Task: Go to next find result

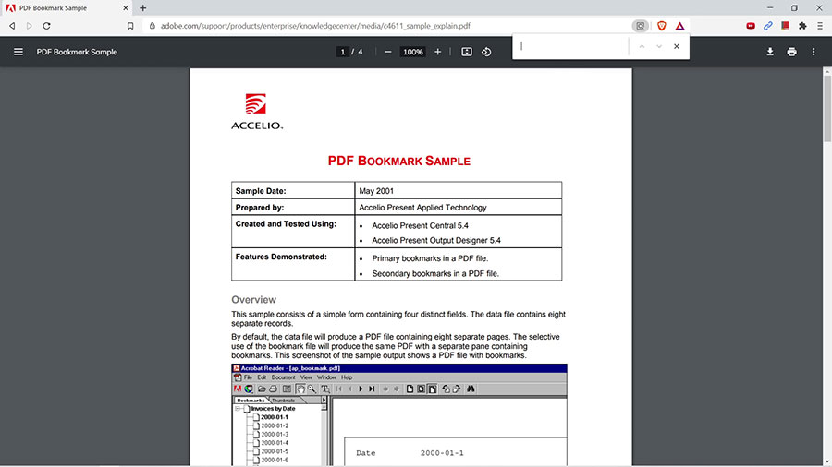Action: tap(659, 46)
